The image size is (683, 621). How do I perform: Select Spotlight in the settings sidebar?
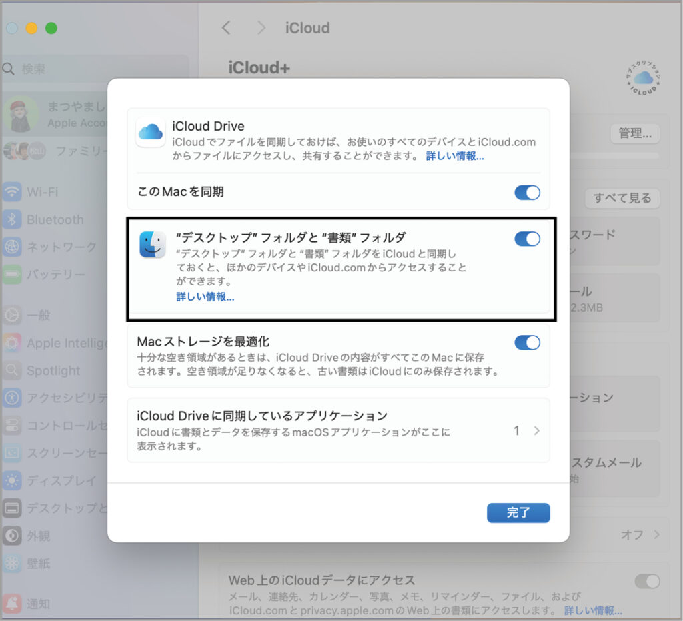tap(55, 370)
